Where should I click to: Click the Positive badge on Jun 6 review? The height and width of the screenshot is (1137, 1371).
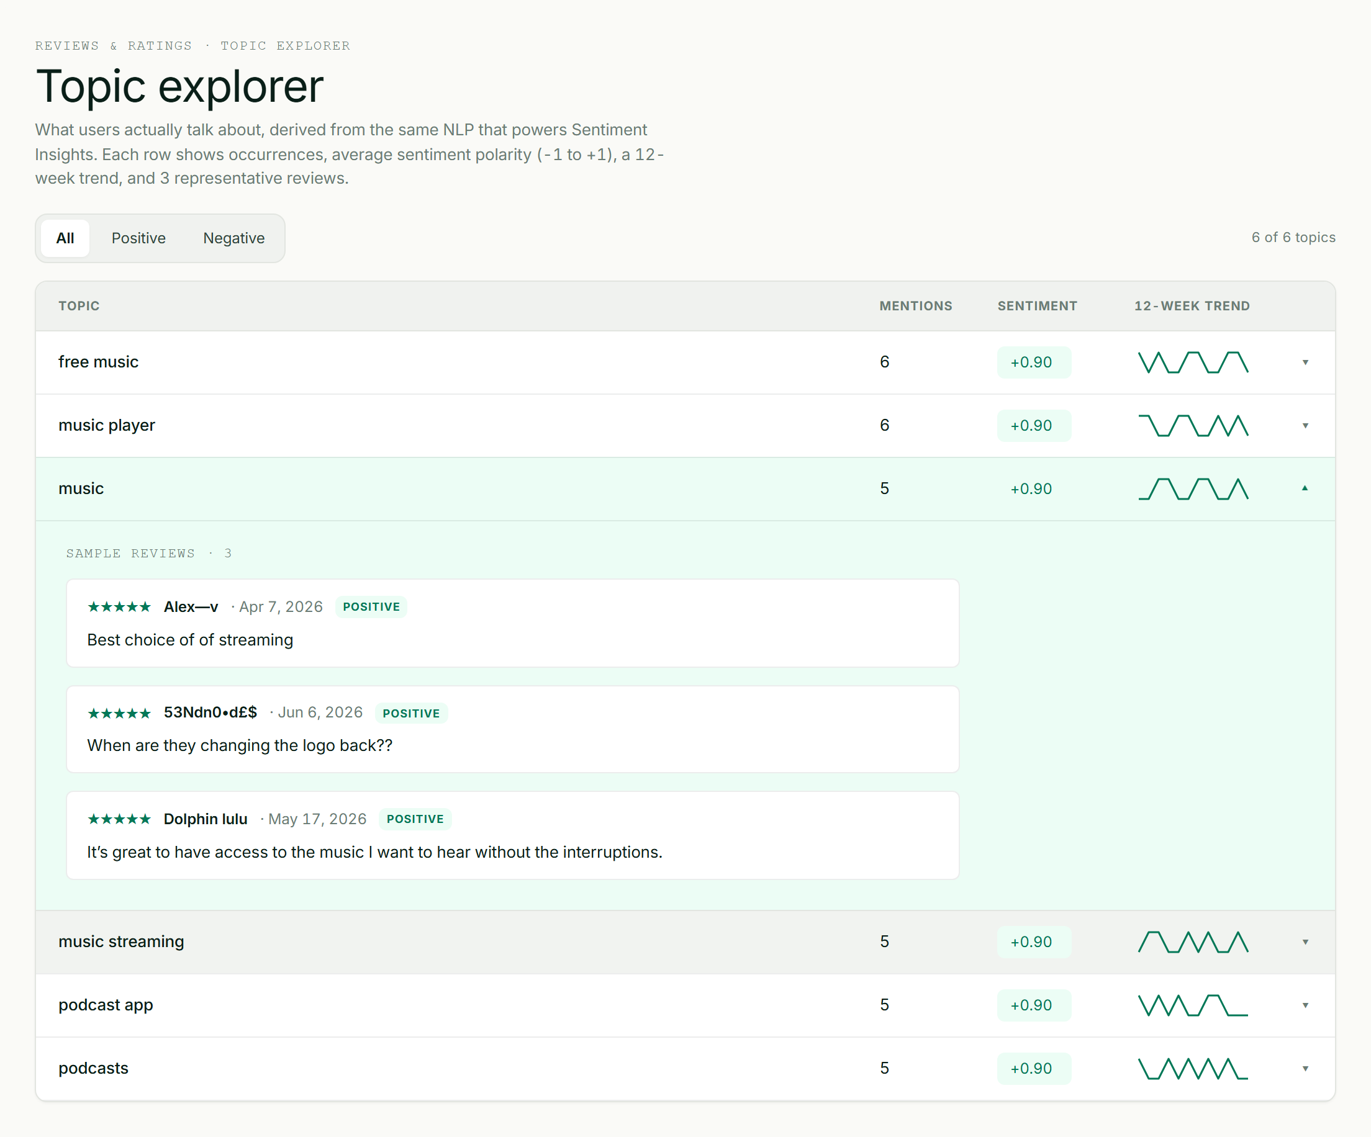pyautogui.click(x=410, y=712)
